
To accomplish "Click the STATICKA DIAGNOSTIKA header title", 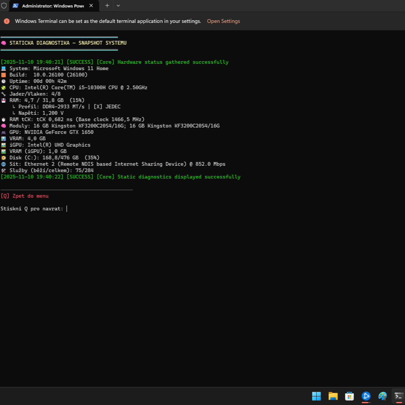I will click(68, 43).
